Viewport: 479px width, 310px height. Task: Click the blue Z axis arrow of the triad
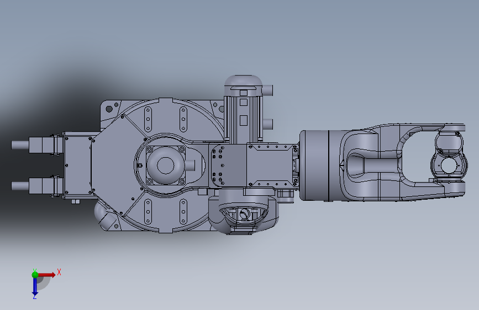point(35,287)
